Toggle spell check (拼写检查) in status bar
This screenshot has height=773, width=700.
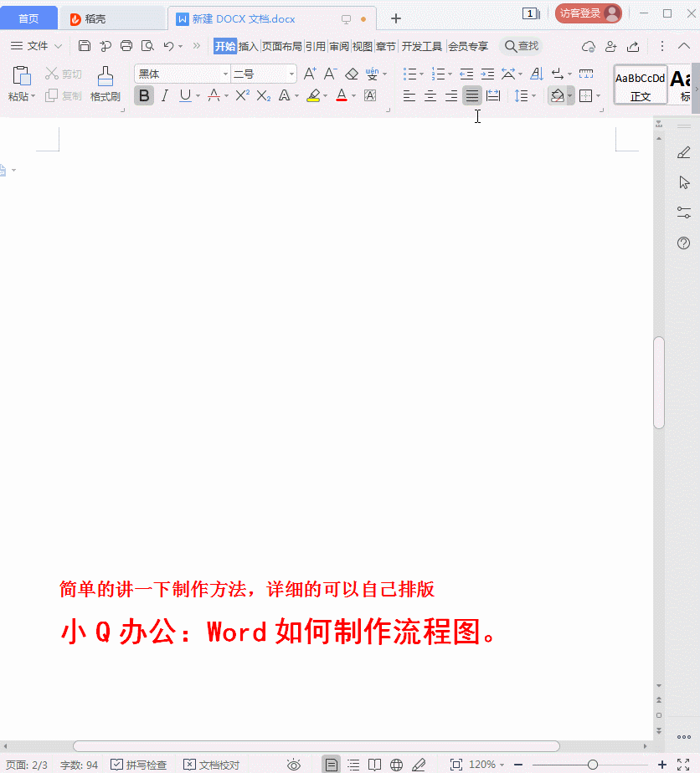click(x=139, y=765)
